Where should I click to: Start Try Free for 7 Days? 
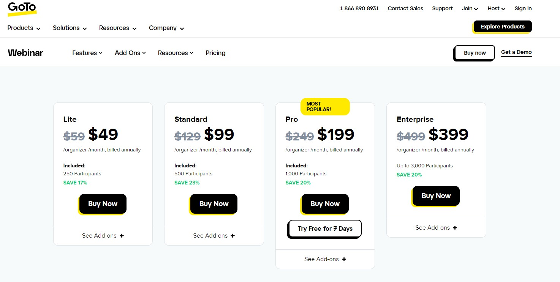tap(325, 229)
